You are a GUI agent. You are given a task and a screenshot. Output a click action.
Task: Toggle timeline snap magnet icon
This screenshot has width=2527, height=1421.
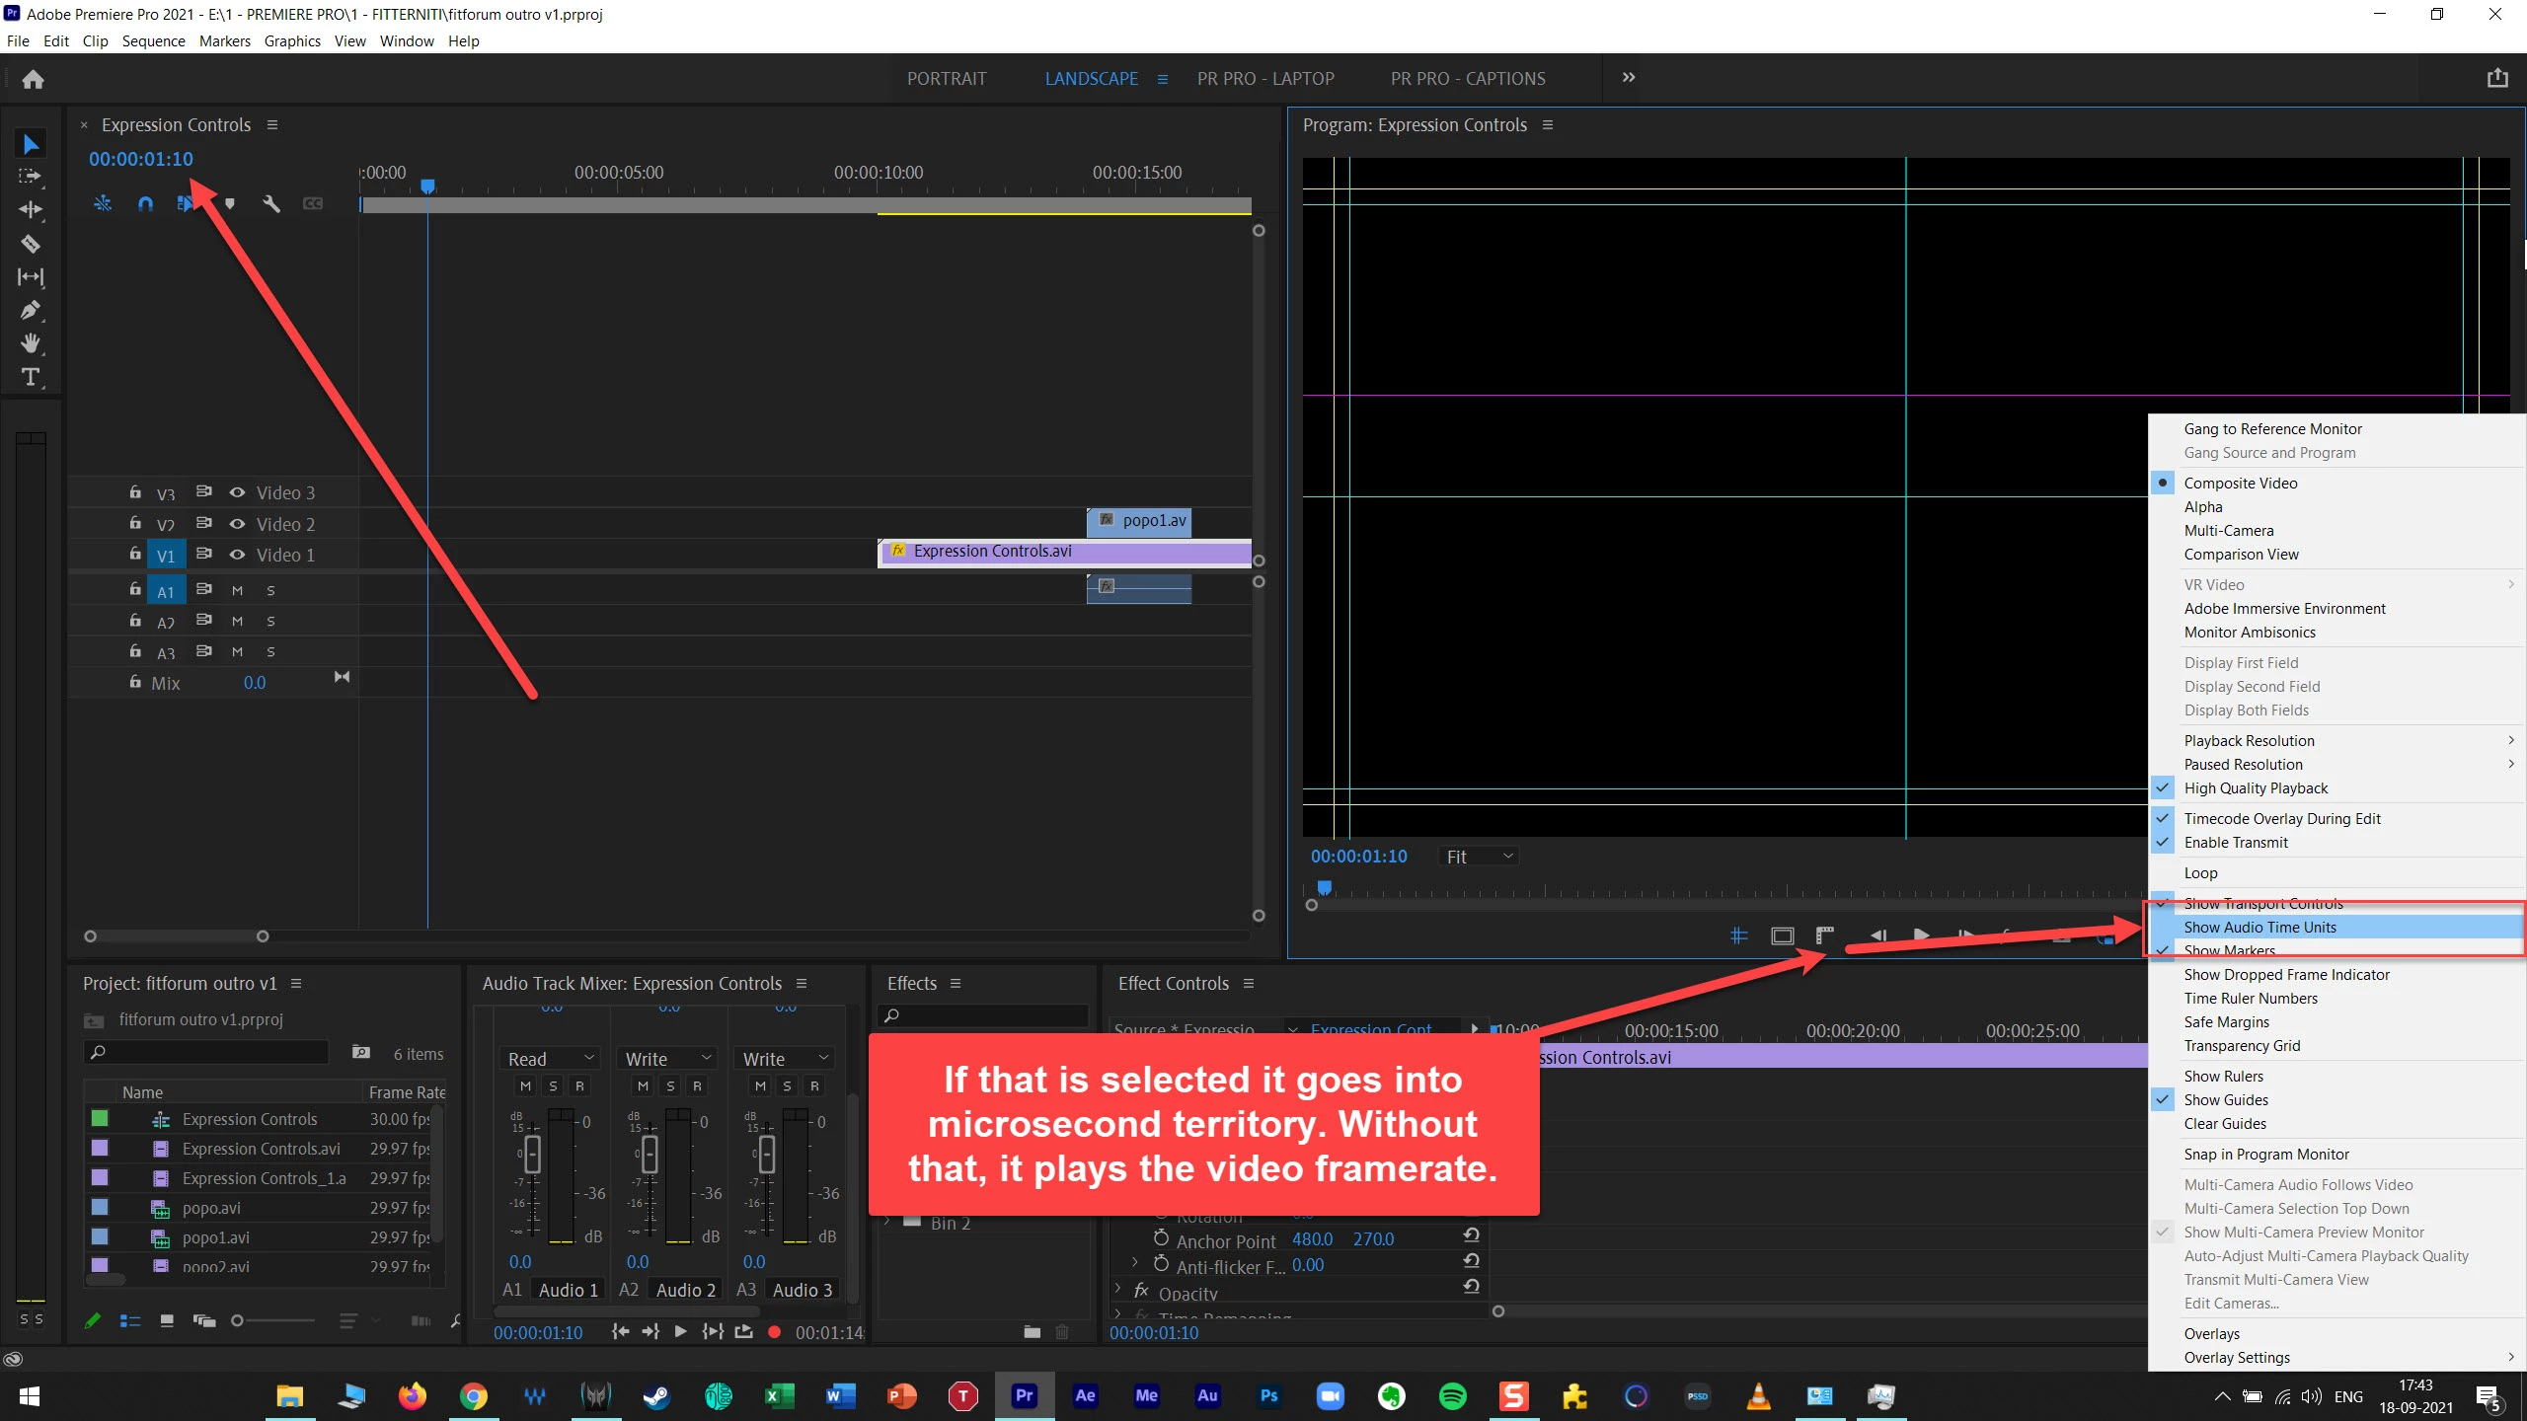[x=145, y=203]
